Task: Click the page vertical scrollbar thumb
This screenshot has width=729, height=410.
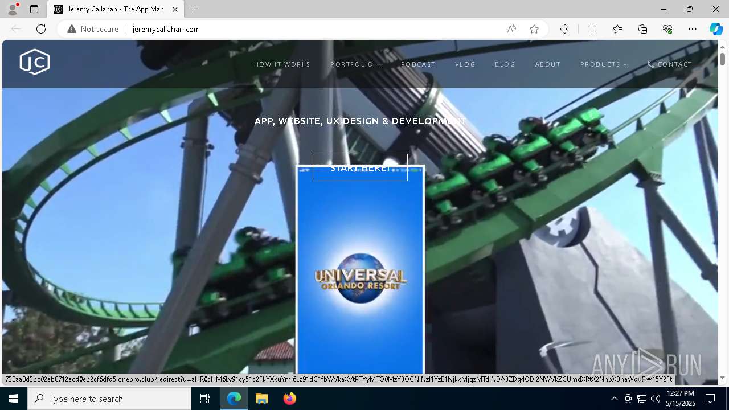Action: (x=722, y=59)
